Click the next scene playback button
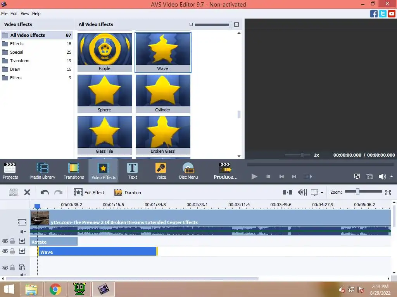This screenshot has height=297, width=397. pos(308,176)
